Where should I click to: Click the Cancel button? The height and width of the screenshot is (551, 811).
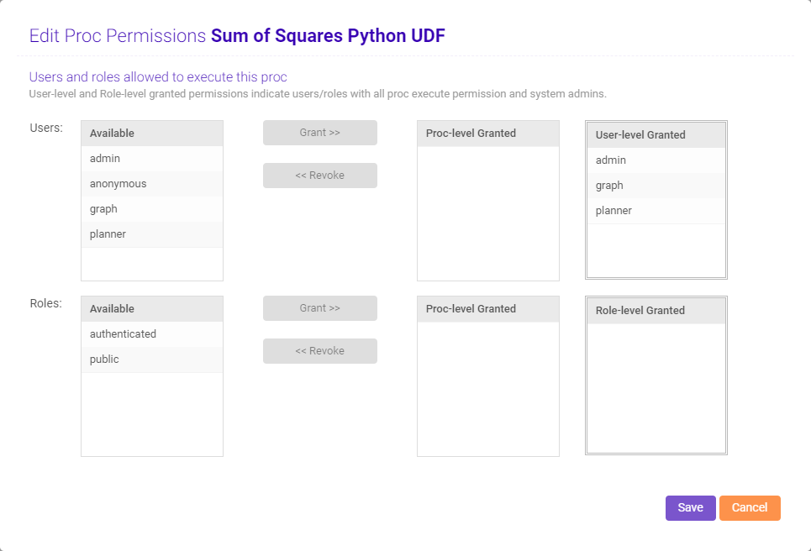point(750,507)
